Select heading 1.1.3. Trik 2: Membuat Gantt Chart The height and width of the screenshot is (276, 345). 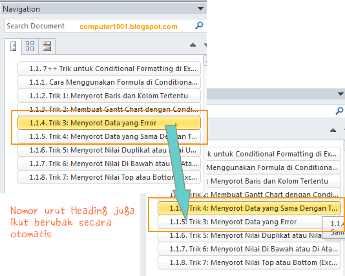click(109, 109)
